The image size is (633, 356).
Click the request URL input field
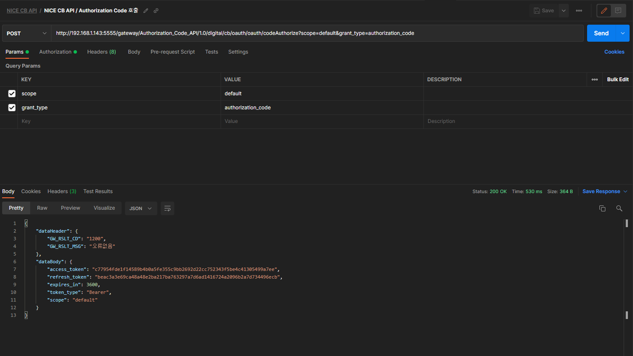point(317,33)
